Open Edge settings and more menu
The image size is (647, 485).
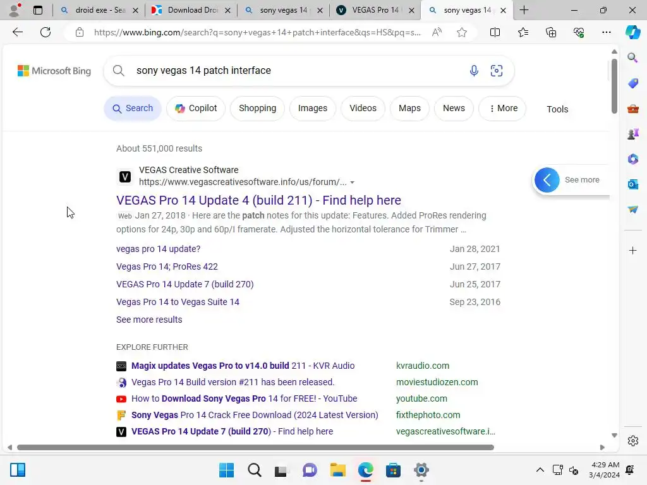pos(606,32)
